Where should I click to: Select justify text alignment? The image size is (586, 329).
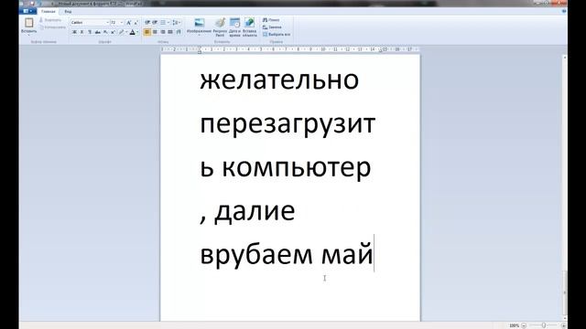coord(170,32)
